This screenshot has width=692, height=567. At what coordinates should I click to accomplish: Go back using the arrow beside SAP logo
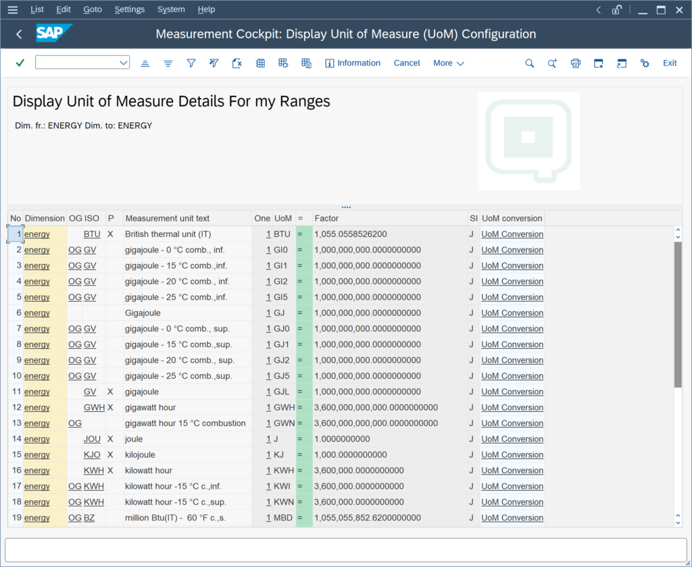tap(19, 34)
